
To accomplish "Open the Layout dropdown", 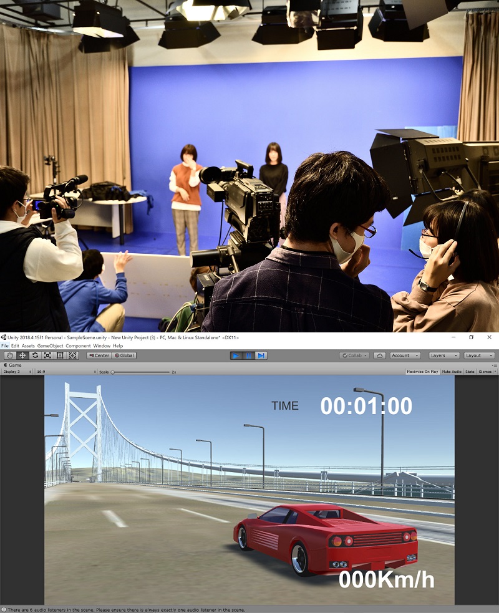I will pyautogui.click(x=478, y=355).
